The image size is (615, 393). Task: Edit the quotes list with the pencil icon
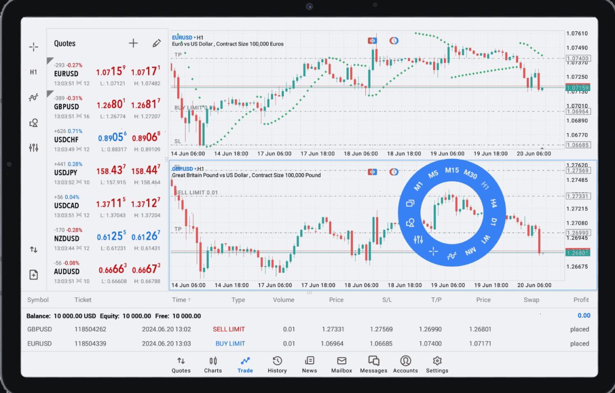point(157,43)
